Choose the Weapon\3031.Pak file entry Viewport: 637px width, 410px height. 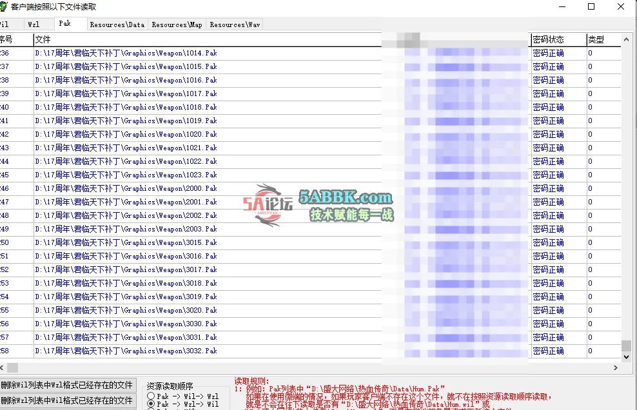126,338
